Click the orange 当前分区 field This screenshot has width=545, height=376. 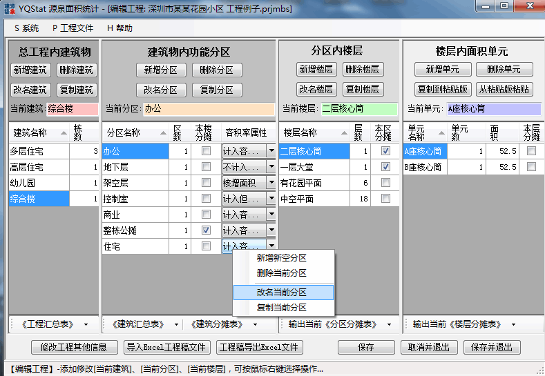(209, 109)
